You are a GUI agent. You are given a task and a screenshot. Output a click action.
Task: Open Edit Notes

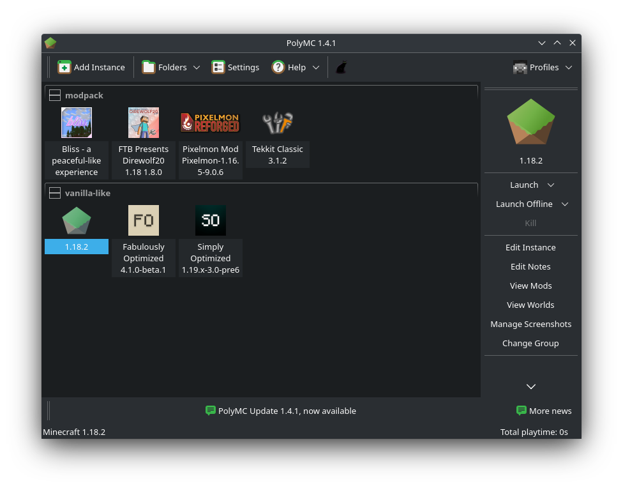point(530,266)
